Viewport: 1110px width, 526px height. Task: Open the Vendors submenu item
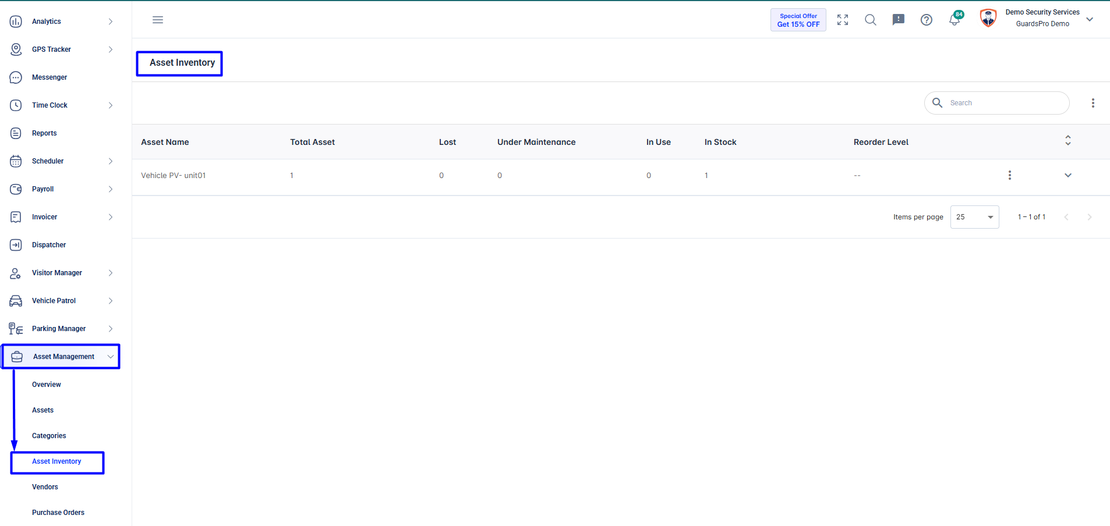tap(45, 487)
